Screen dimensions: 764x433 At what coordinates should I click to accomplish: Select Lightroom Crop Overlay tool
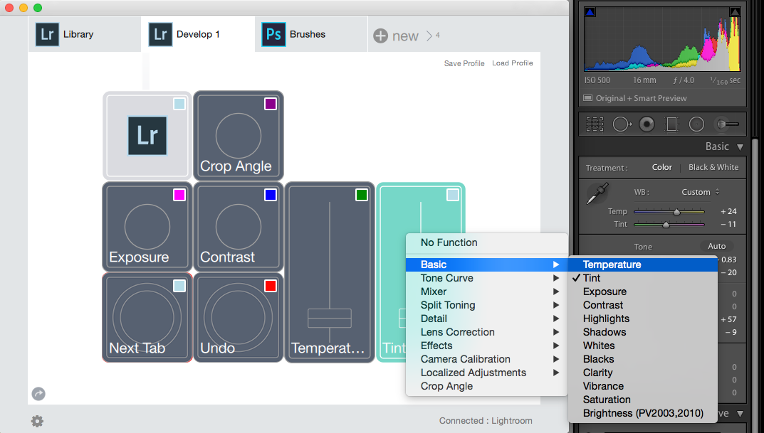coord(595,124)
